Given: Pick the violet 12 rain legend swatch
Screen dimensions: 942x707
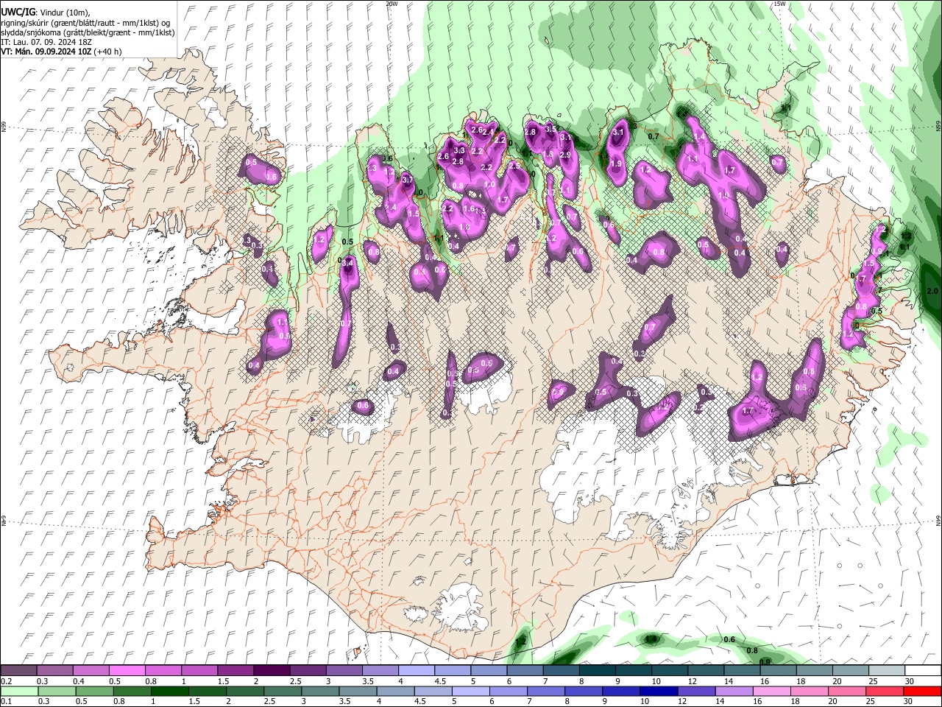Looking at the screenshot, I should [695, 691].
